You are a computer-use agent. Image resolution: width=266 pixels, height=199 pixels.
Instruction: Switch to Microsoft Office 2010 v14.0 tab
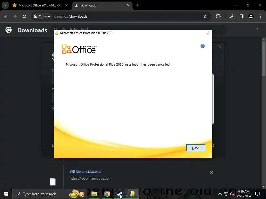coord(40,5)
